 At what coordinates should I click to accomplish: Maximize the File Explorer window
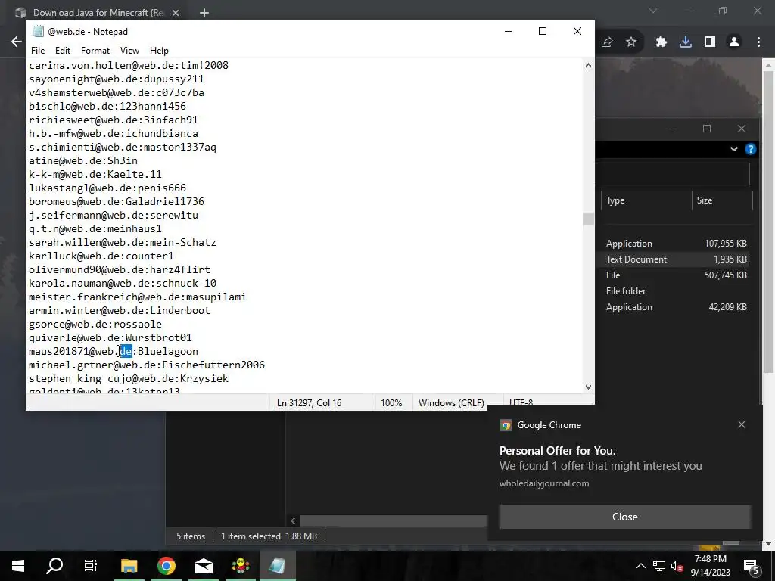click(x=707, y=129)
